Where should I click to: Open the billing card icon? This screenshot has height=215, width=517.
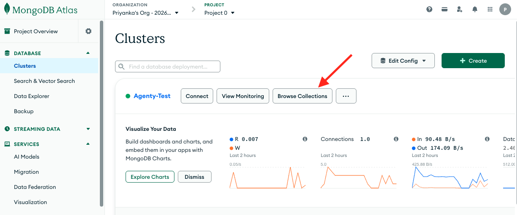pyautogui.click(x=444, y=9)
